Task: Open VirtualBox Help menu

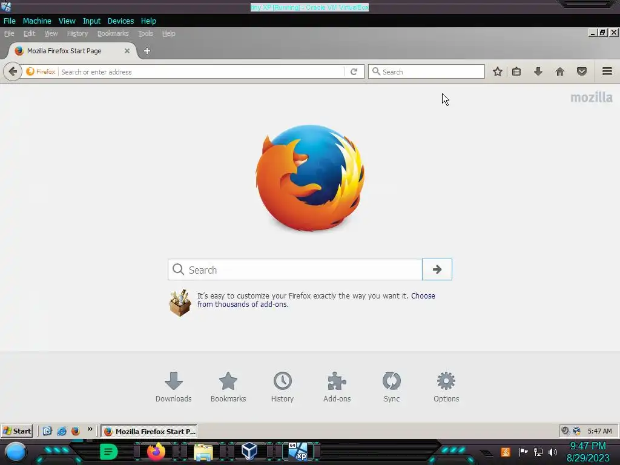Action: tap(148, 21)
